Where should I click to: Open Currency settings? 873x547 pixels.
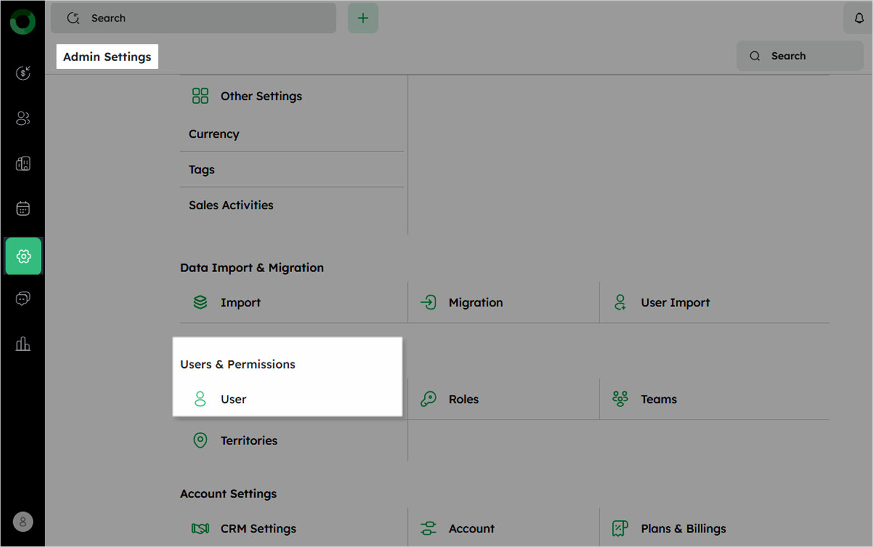point(214,134)
